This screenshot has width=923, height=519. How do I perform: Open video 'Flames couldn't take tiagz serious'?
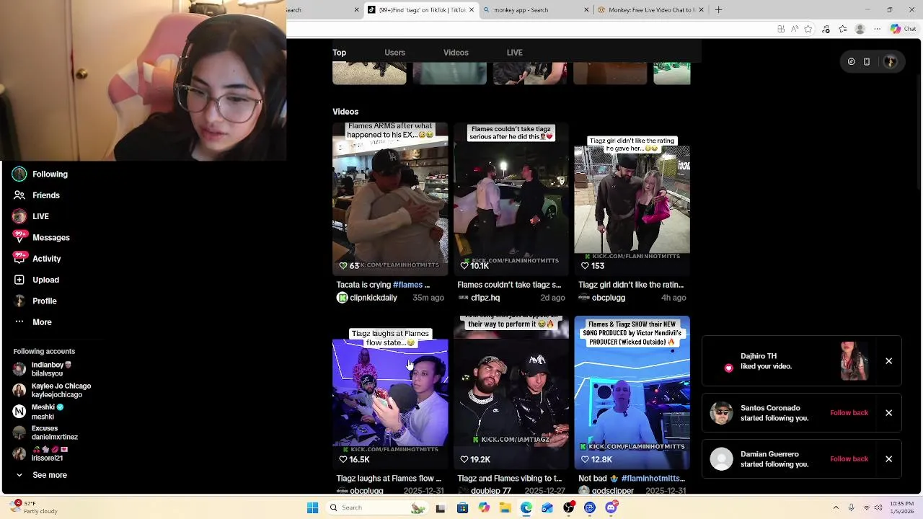pyautogui.click(x=511, y=198)
